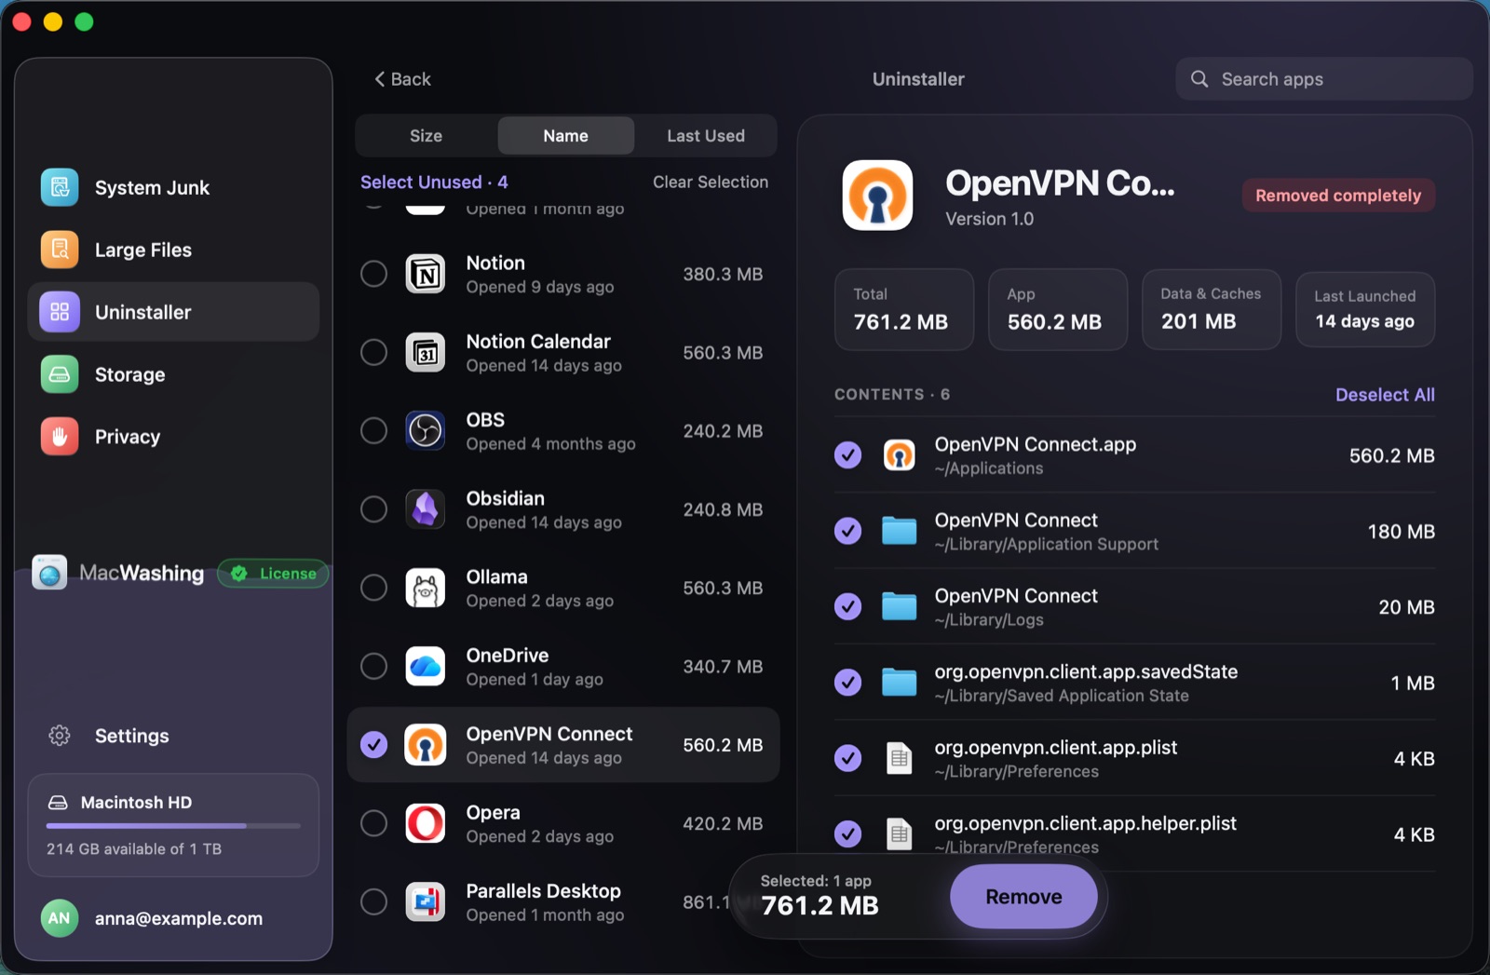Screen dimensions: 1490x975
Task: Open the Storage sidebar icon
Action: 60,374
